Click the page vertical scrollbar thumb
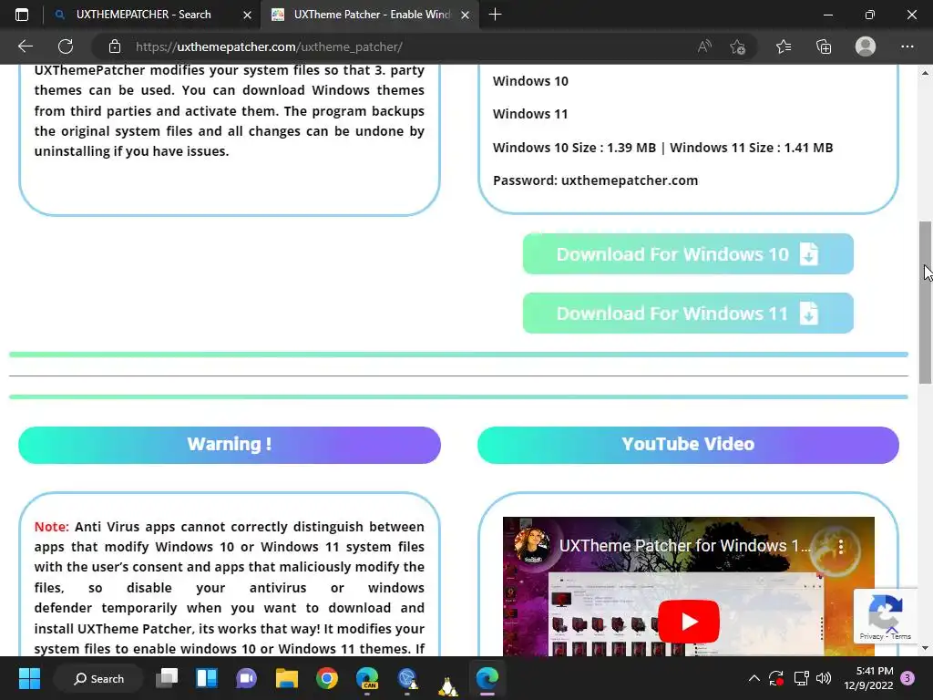 925,303
